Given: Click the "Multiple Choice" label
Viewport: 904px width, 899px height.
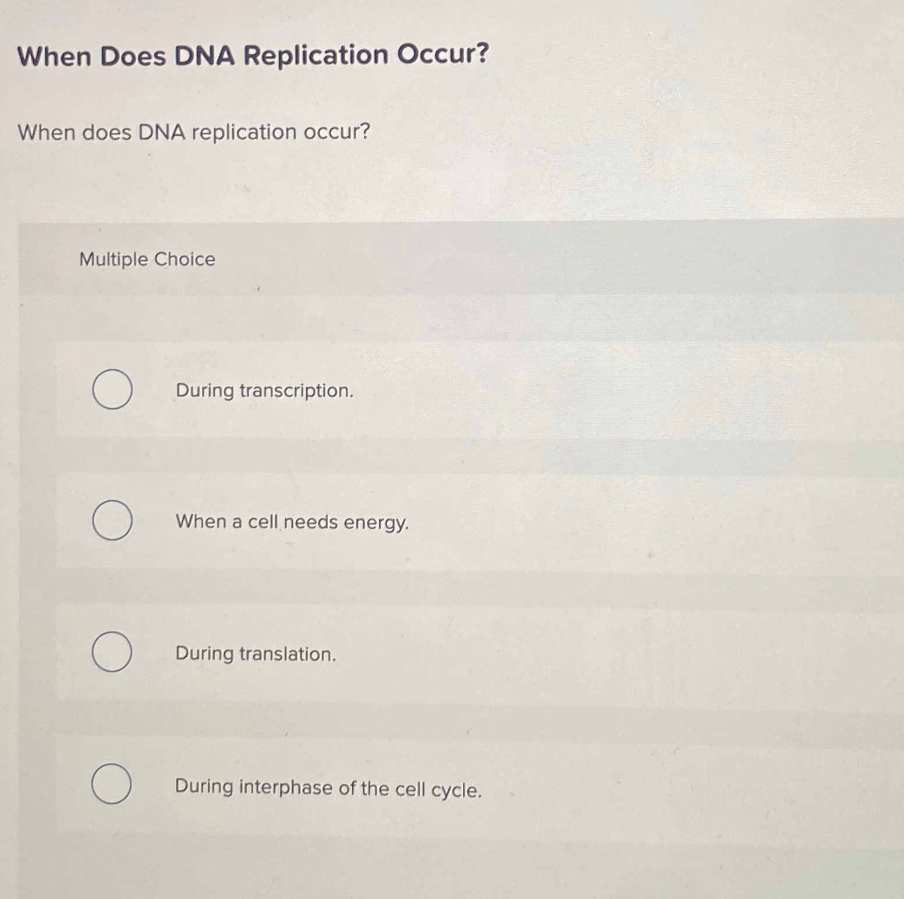Looking at the screenshot, I should (146, 260).
